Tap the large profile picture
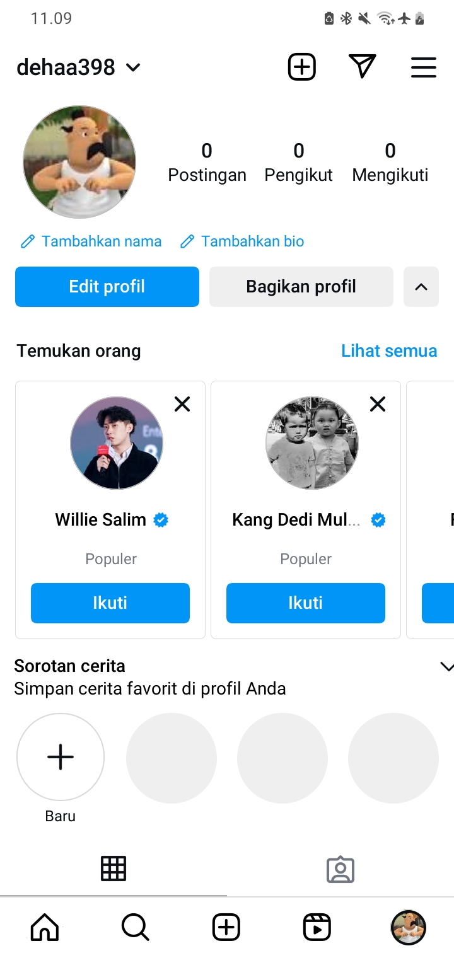 click(x=79, y=162)
